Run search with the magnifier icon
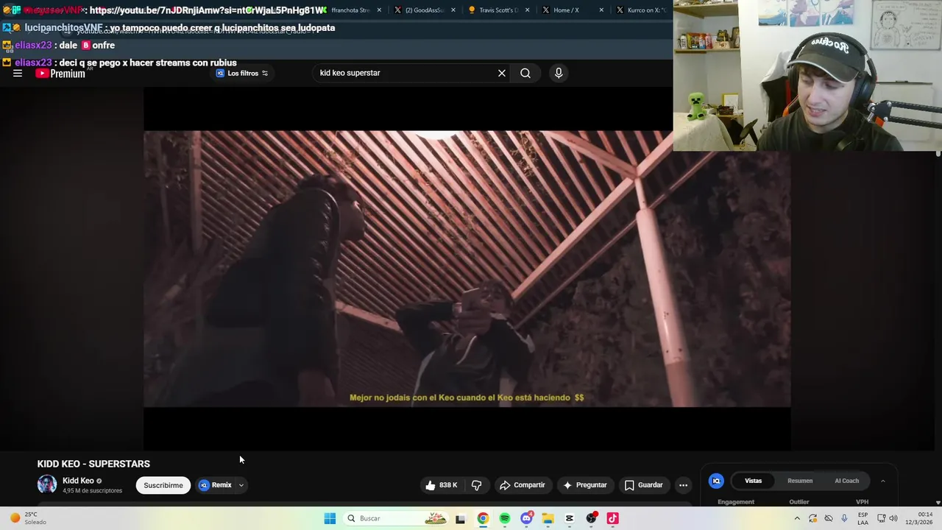The height and width of the screenshot is (530, 942). (525, 73)
